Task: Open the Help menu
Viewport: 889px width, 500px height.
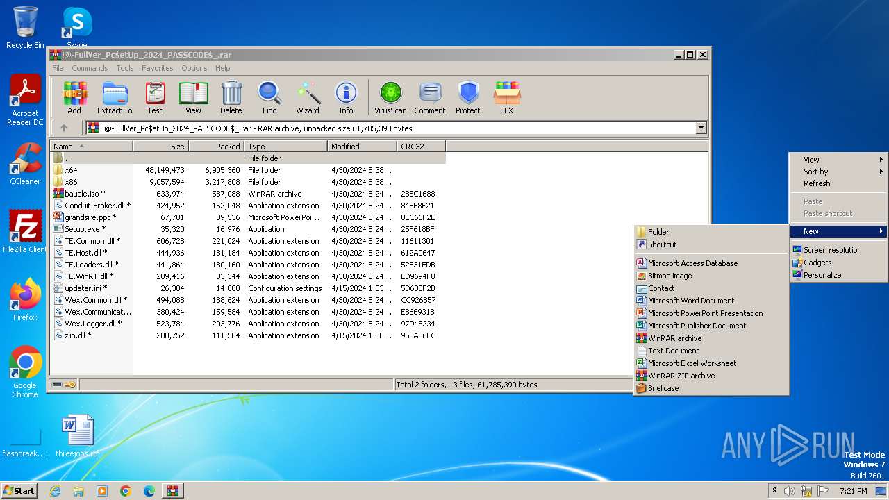Action: [x=222, y=68]
